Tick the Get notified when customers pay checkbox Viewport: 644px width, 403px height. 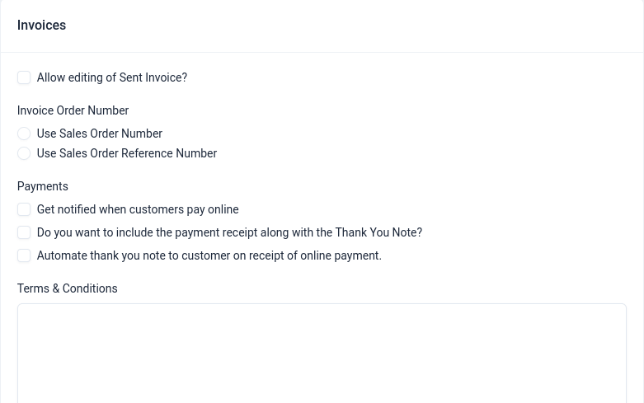coord(24,209)
